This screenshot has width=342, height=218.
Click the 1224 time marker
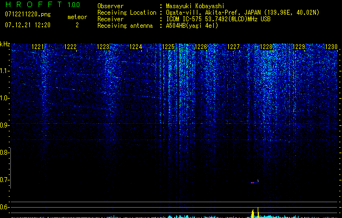pyautogui.click(x=136, y=47)
